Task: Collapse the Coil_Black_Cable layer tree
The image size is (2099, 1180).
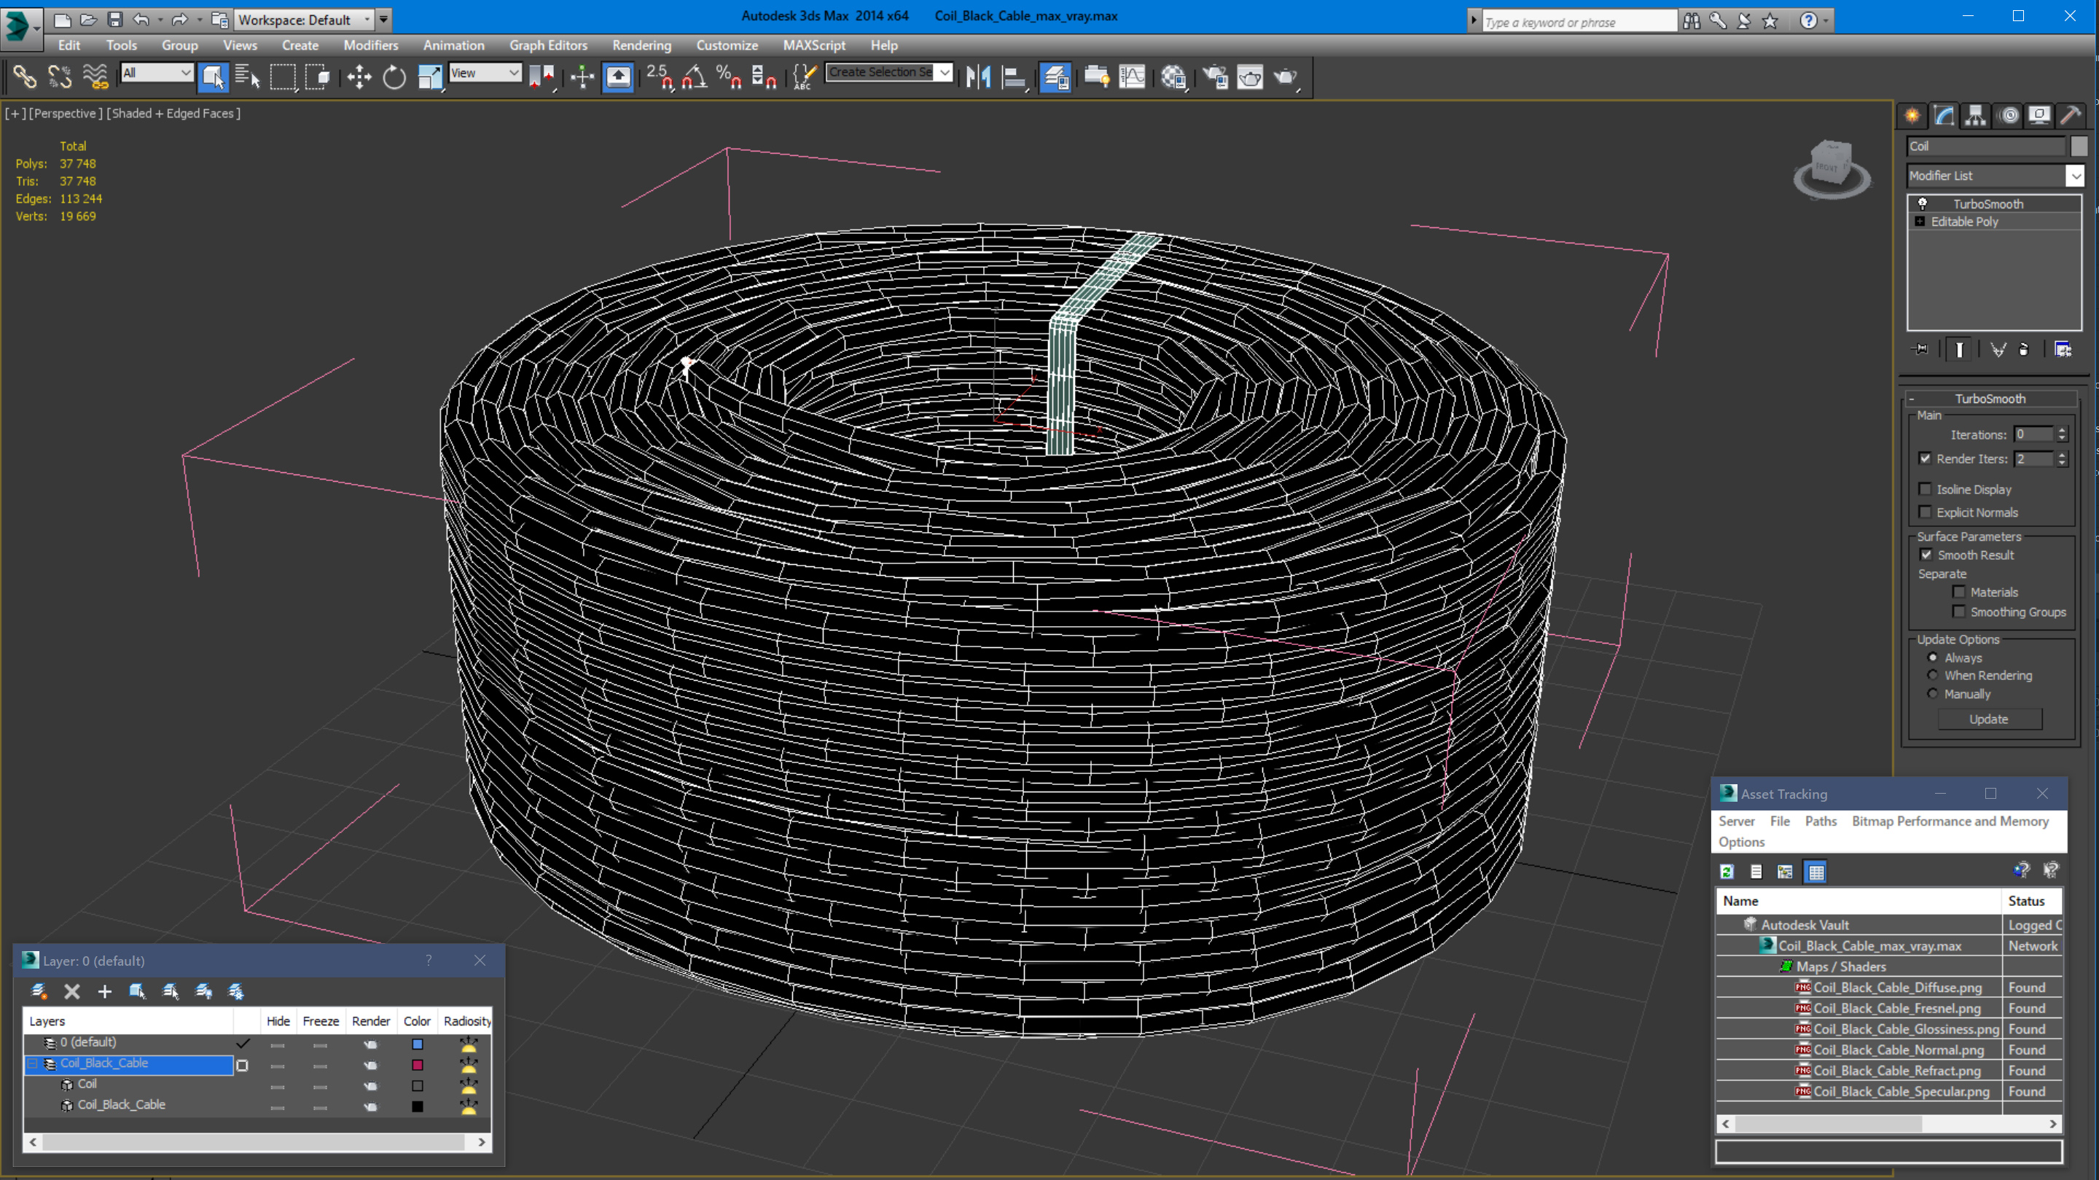Action: [x=34, y=1063]
